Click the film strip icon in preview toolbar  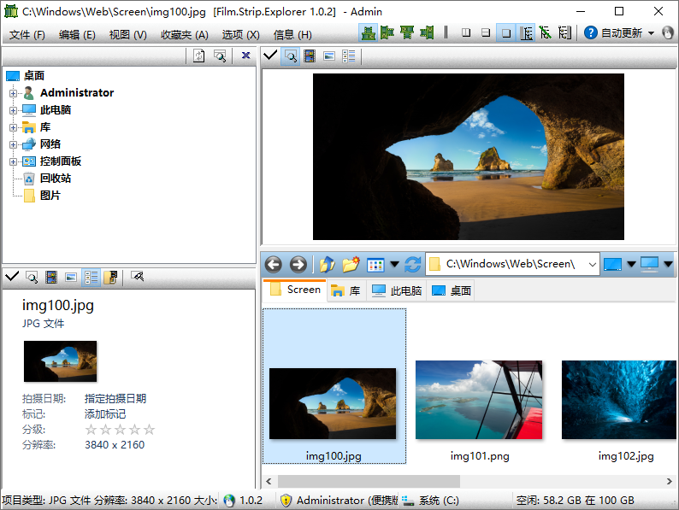point(310,56)
